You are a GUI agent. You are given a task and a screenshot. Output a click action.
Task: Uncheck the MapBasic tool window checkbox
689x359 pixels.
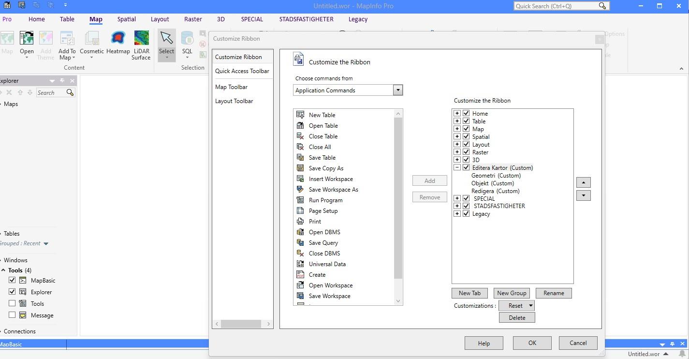12,280
